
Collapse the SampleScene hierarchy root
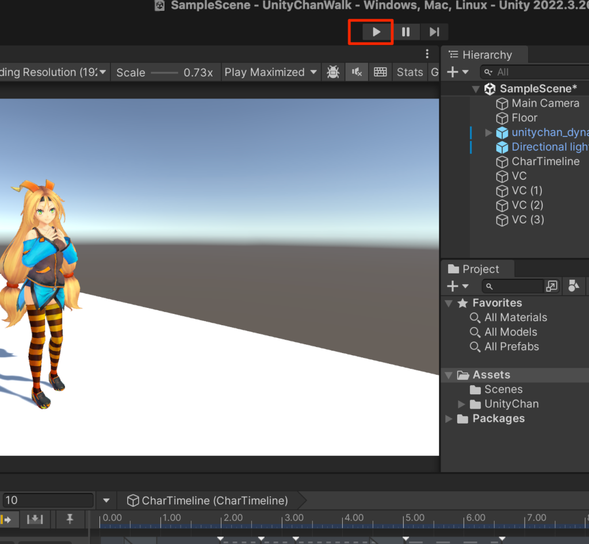coord(476,89)
